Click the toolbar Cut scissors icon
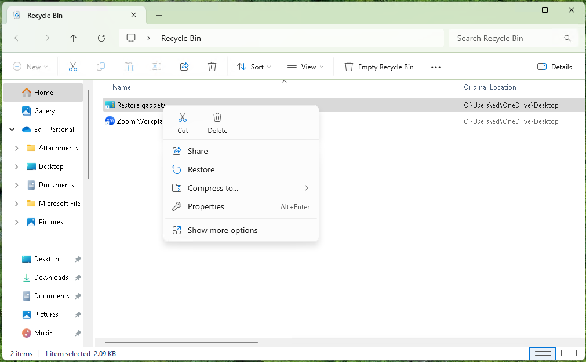This screenshot has height=362, width=586. (73, 67)
